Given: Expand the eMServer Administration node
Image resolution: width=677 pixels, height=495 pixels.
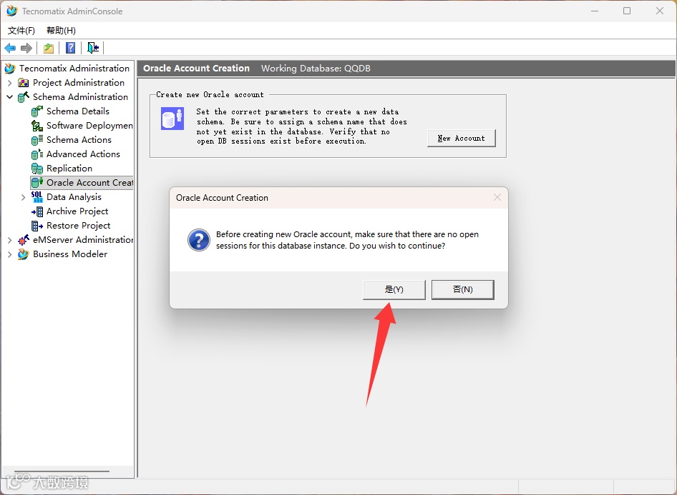Looking at the screenshot, I should (9, 240).
